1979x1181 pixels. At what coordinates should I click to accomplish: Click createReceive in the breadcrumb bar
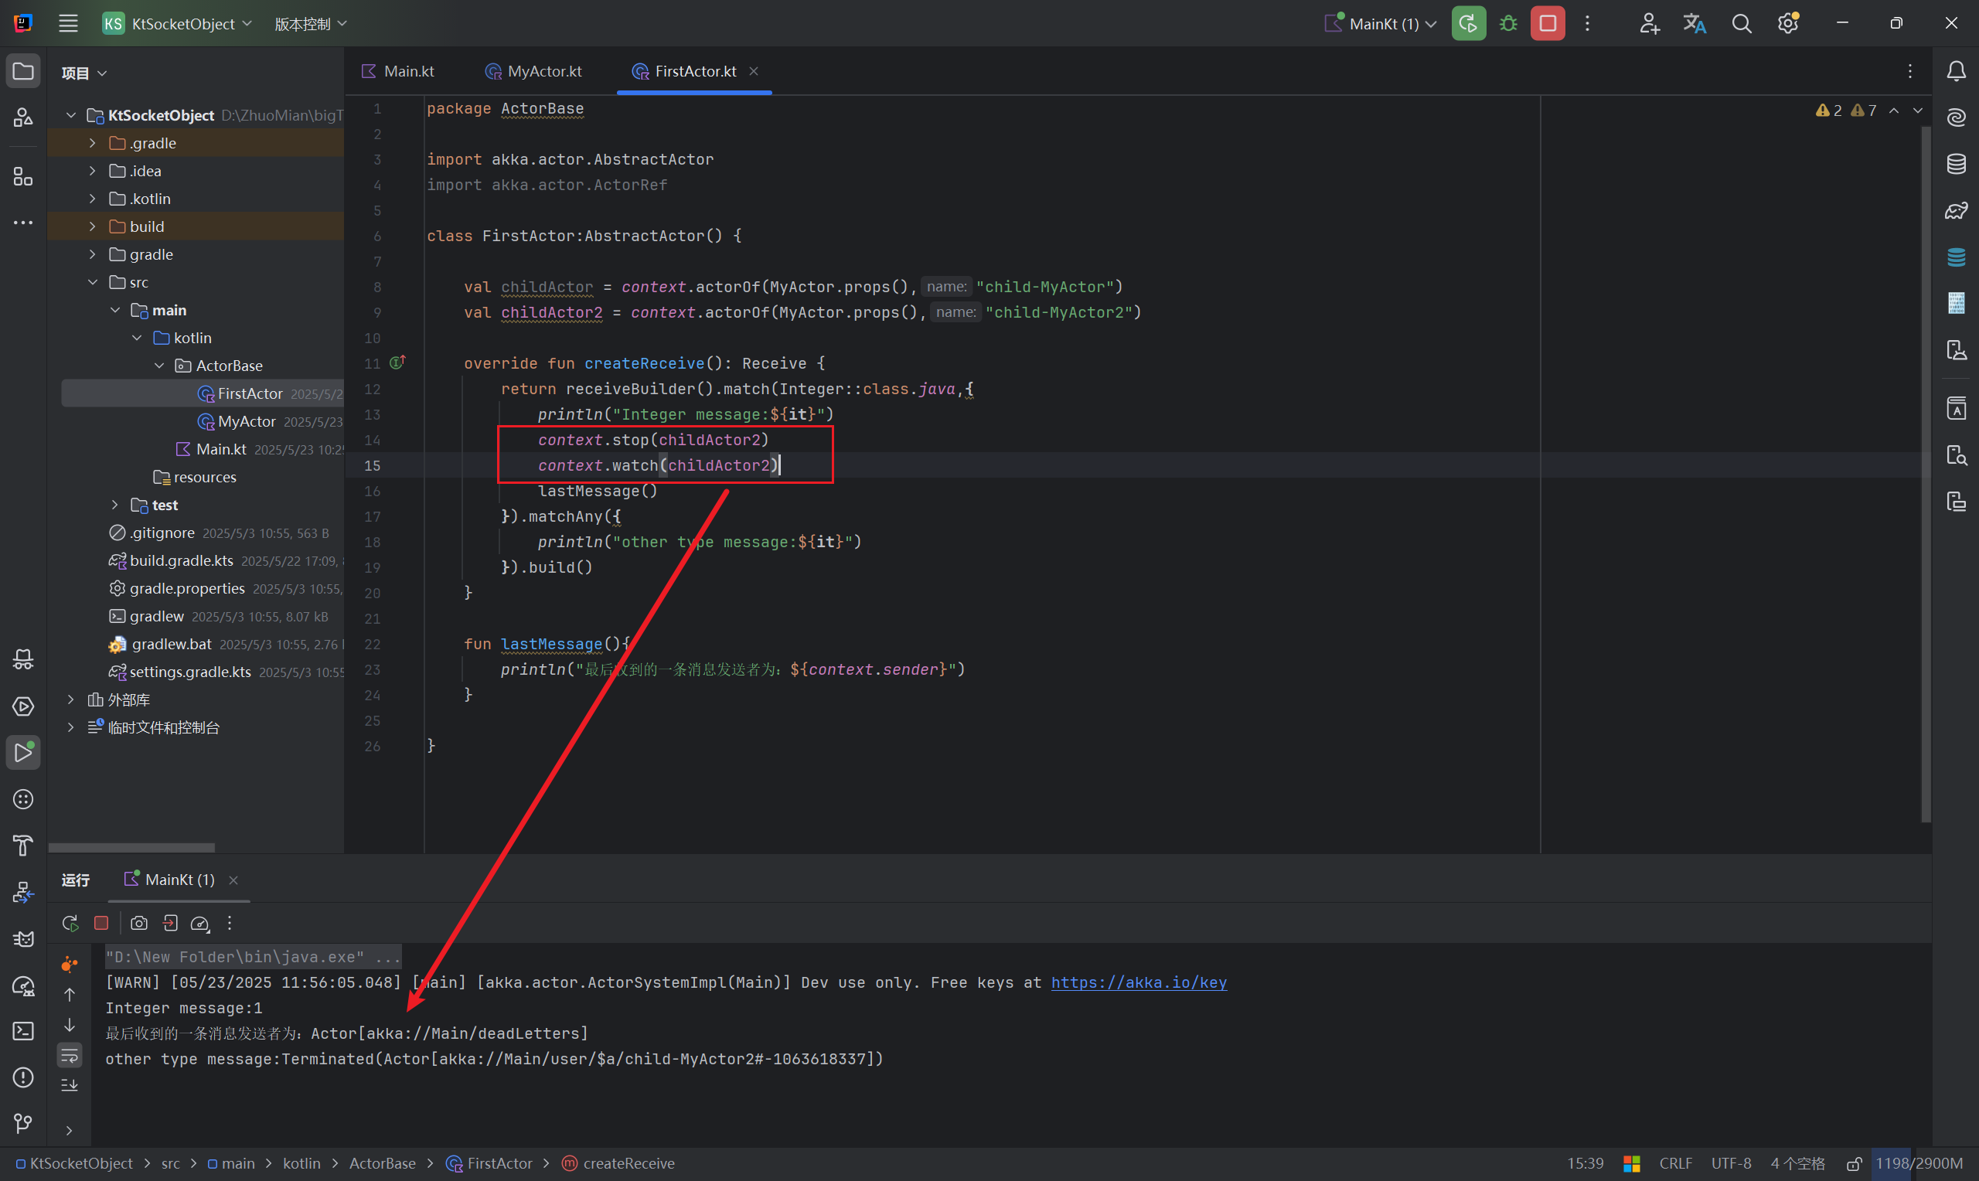coord(618,1163)
